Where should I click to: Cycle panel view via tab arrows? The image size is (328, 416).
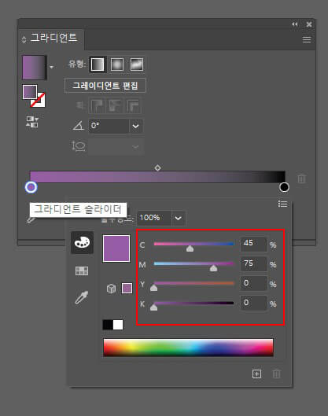point(24,39)
